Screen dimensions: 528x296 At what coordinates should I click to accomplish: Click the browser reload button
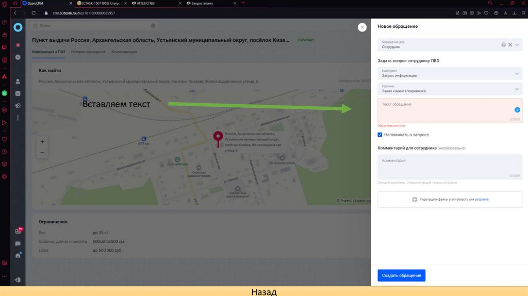[x=34, y=13]
